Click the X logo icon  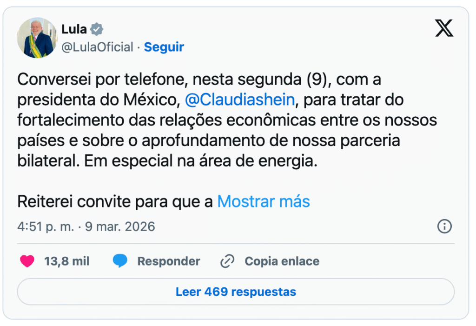pos(444,29)
